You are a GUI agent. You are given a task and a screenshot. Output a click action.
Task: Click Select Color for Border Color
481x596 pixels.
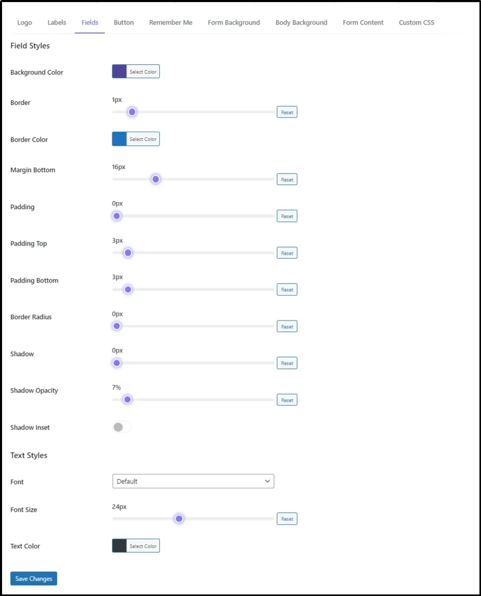(136, 139)
